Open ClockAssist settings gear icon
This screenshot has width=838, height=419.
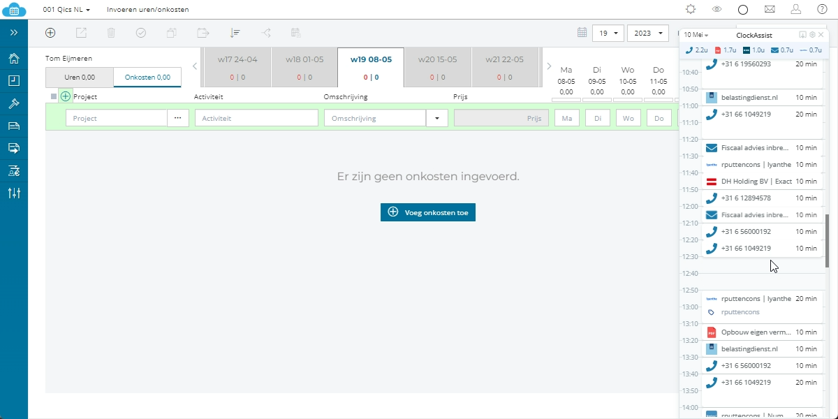(x=812, y=35)
